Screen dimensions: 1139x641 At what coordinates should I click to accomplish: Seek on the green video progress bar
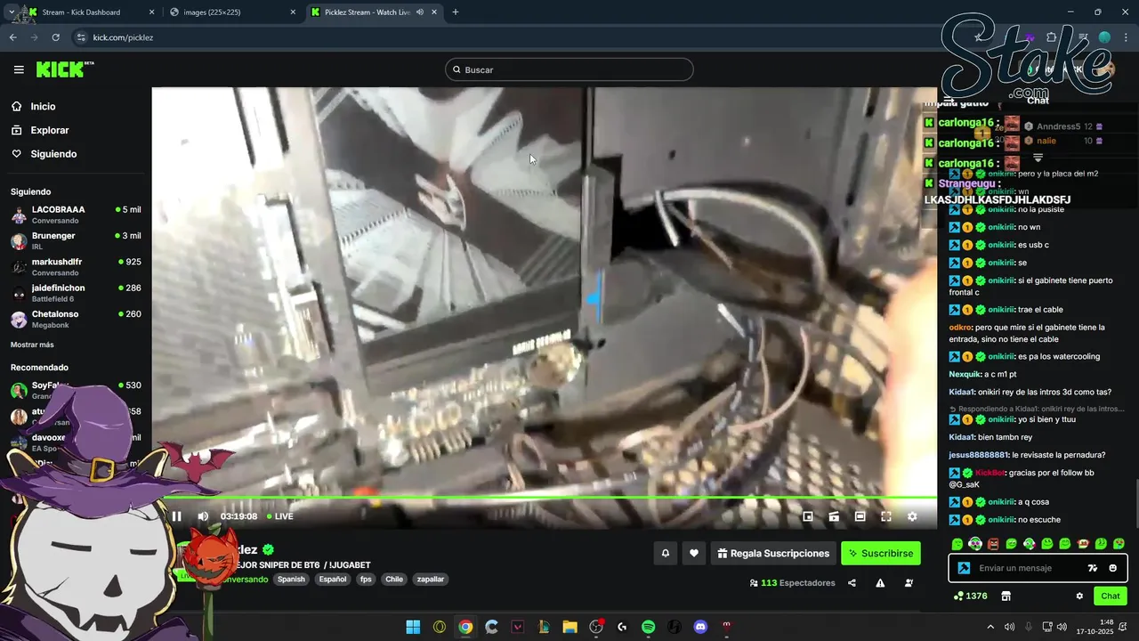[544, 498]
